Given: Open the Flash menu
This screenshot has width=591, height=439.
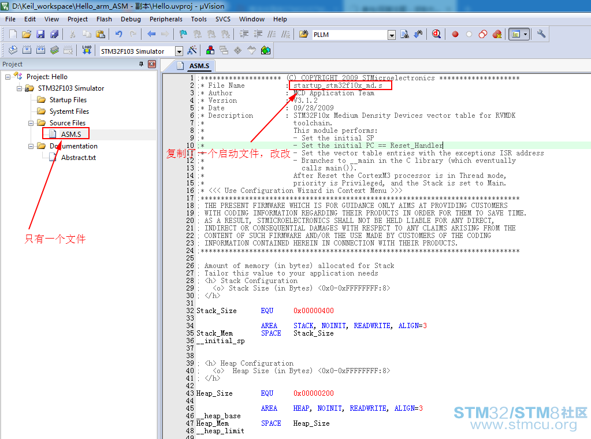Looking at the screenshot, I should point(104,19).
